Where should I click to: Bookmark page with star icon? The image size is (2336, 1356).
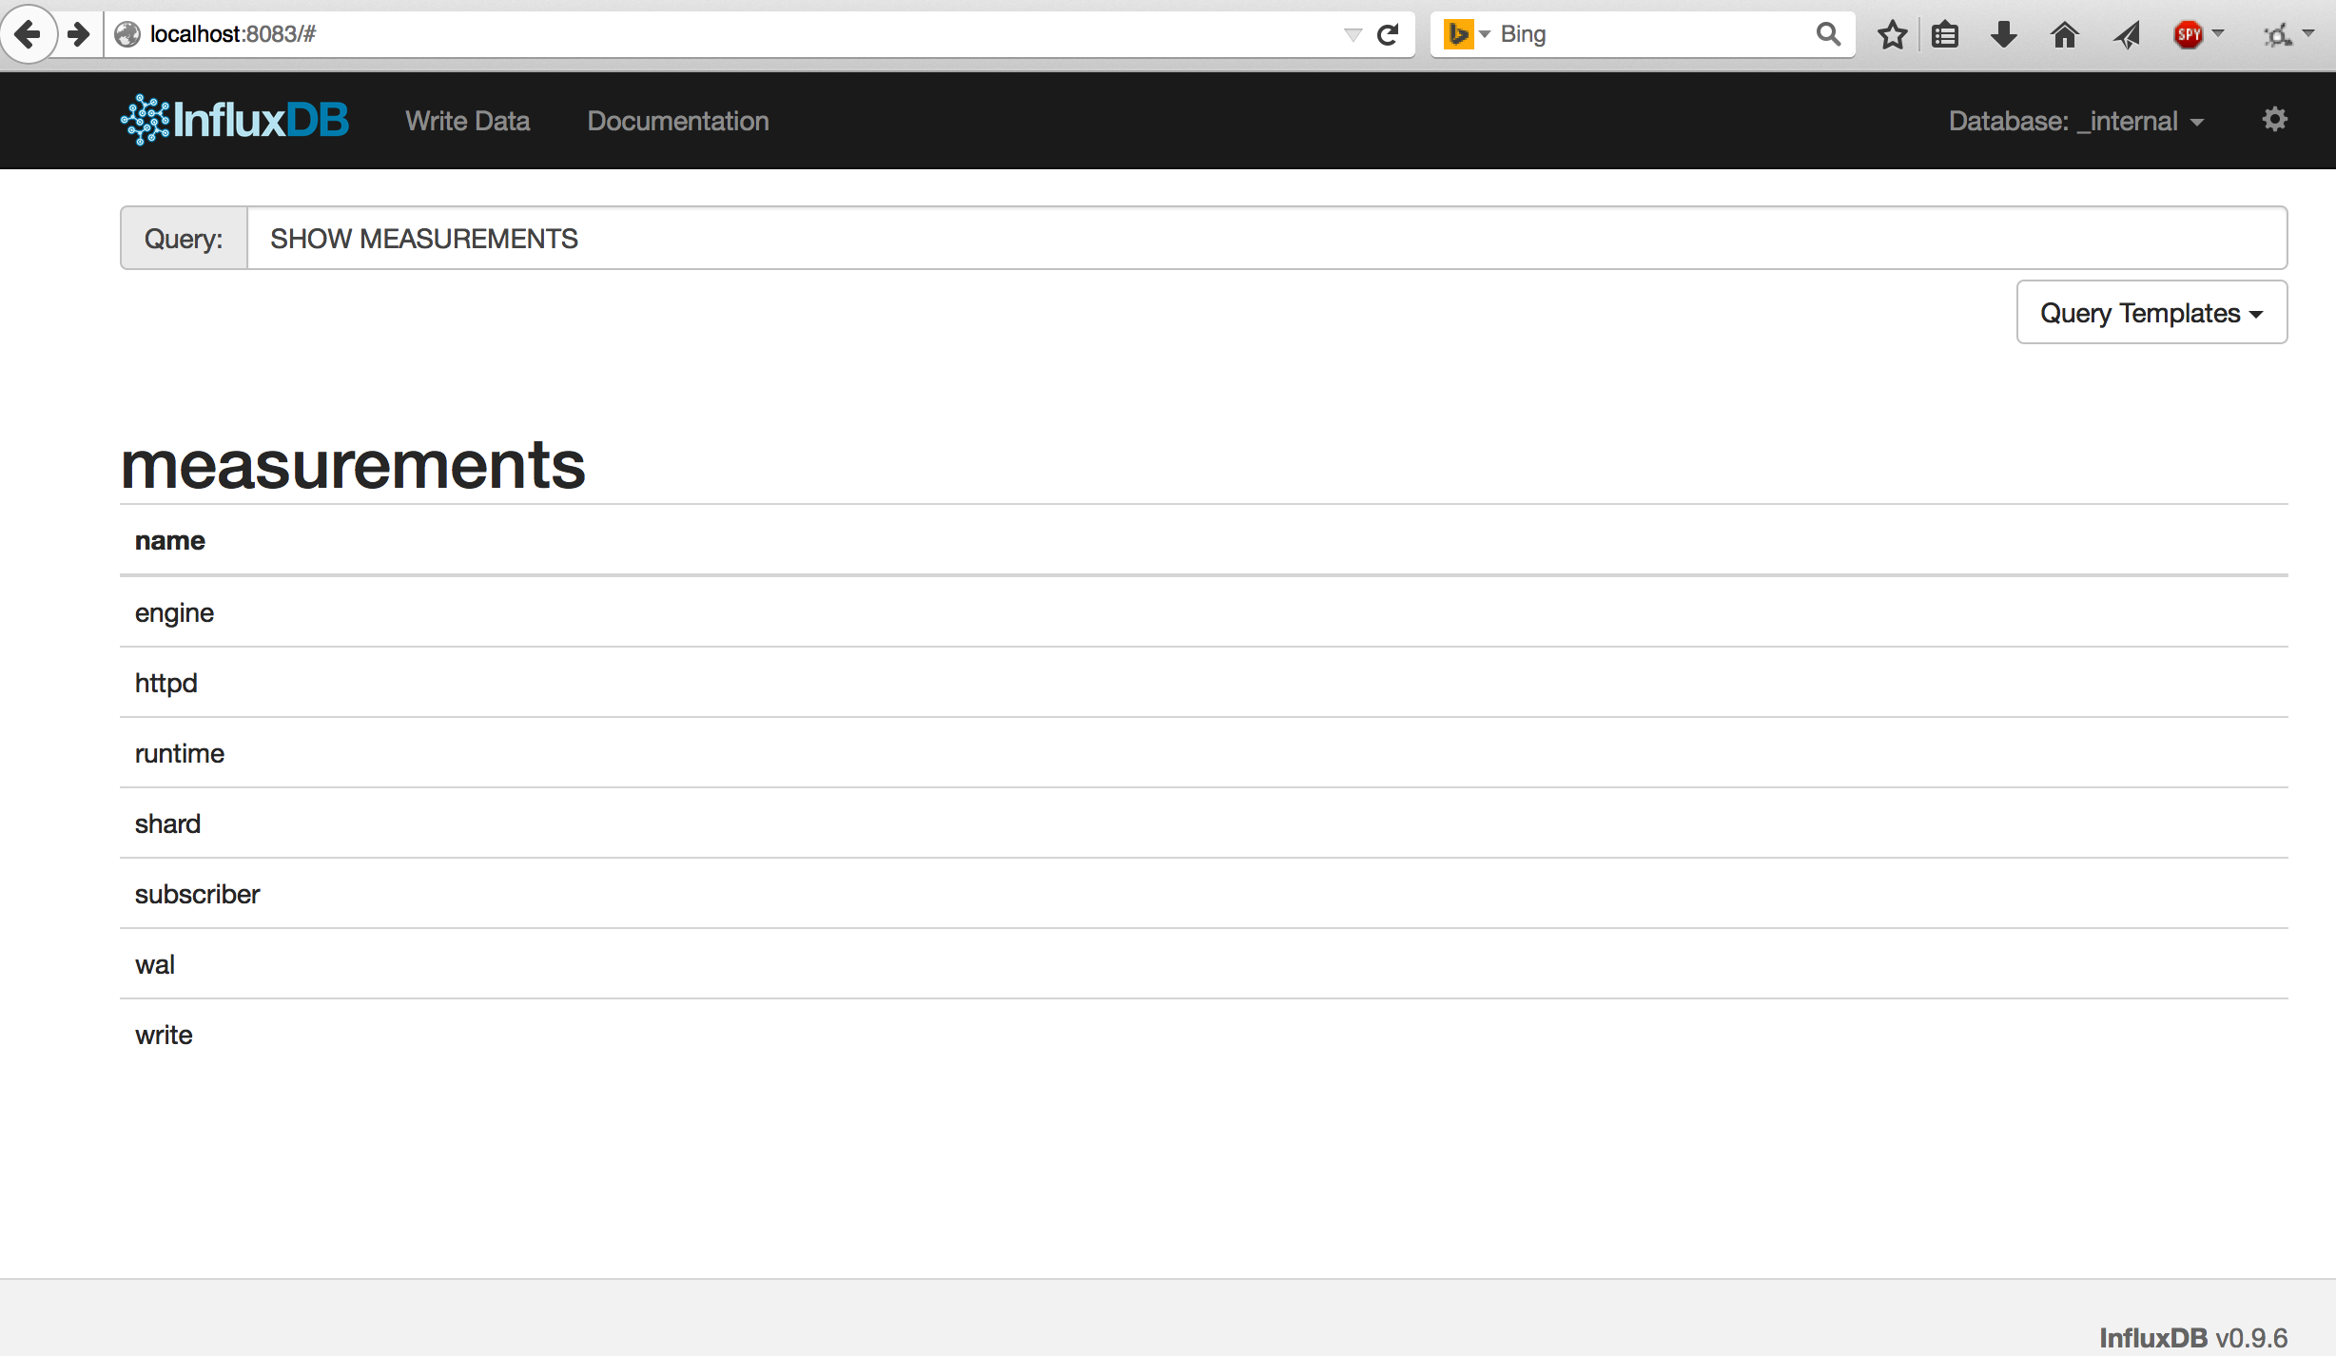click(x=1892, y=35)
